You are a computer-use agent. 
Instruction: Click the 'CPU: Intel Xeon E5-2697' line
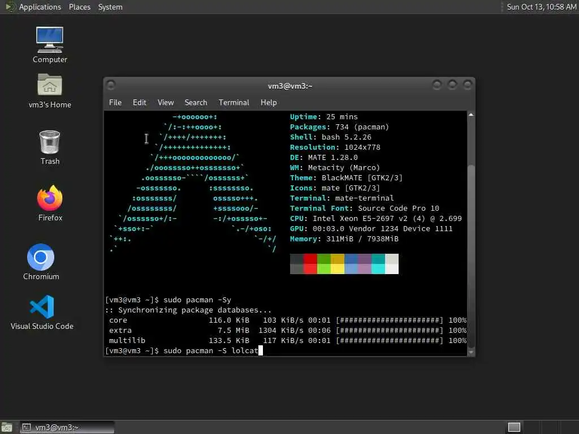(376, 219)
